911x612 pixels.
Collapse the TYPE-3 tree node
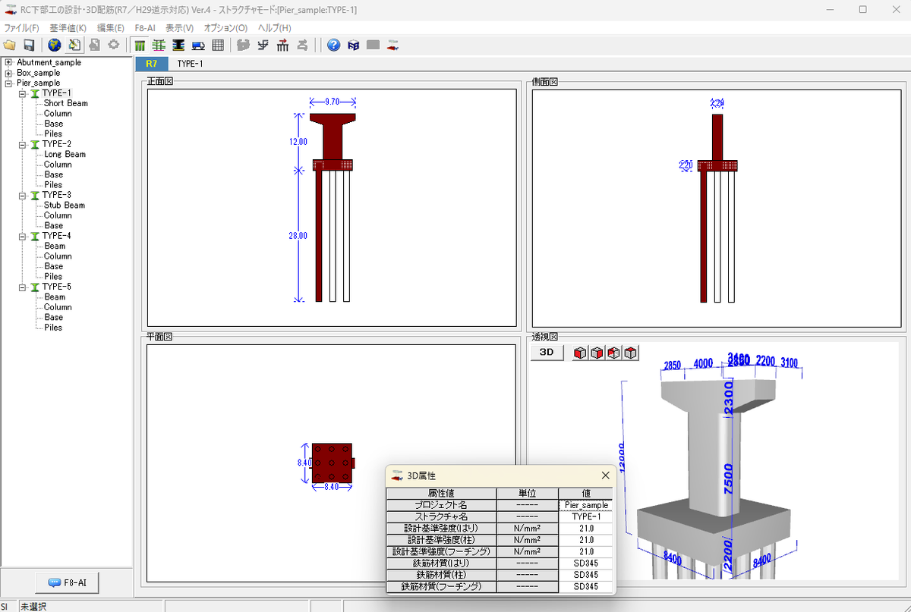tap(23, 195)
